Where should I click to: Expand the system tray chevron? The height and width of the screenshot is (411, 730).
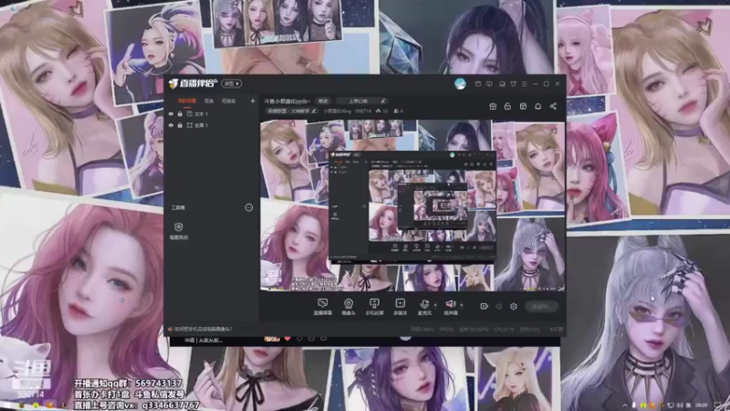[x=625, y=405]
